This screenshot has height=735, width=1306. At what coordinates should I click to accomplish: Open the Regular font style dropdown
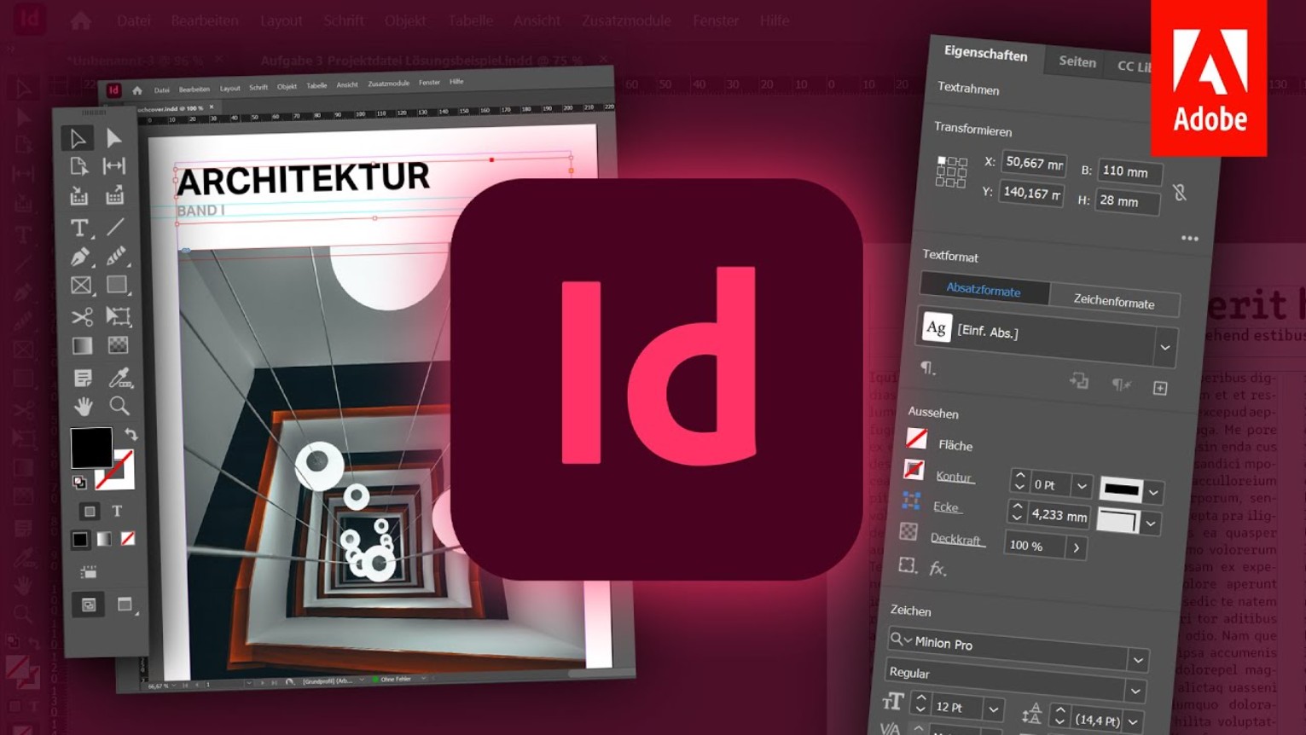coord(1135,691)
